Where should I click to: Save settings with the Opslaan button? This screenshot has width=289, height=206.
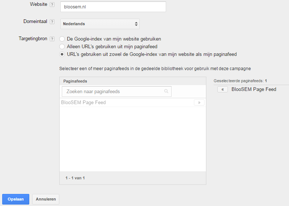pos(16,199)
